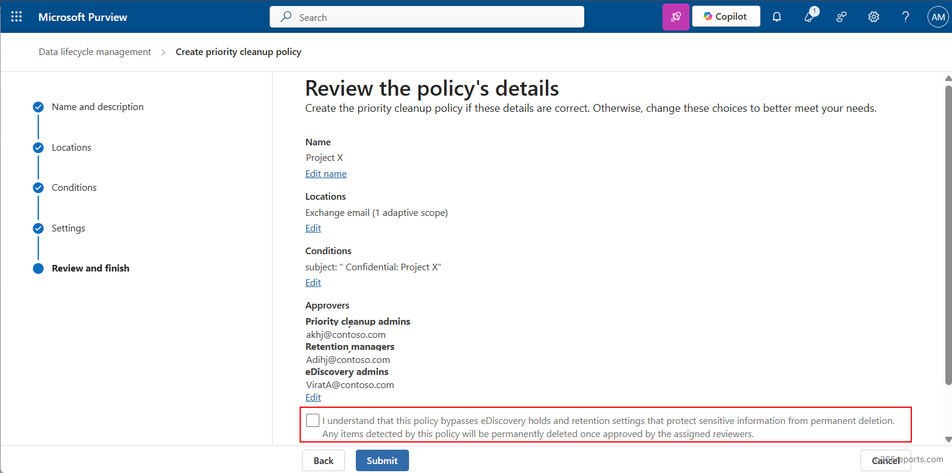Click the Adihj@contoso.com approver email

click(x=348, y=360)
